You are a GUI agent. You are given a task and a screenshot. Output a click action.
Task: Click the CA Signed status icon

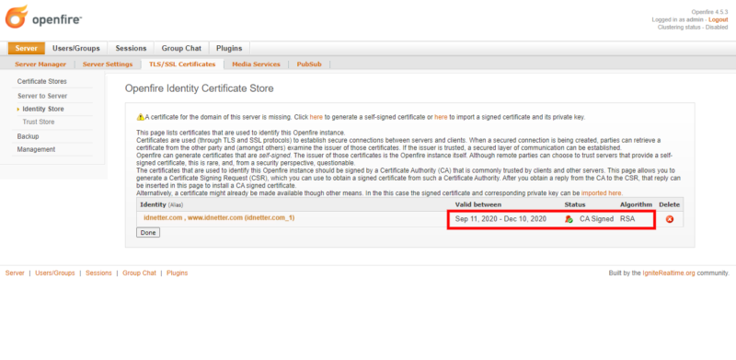[x=569, y=219]
